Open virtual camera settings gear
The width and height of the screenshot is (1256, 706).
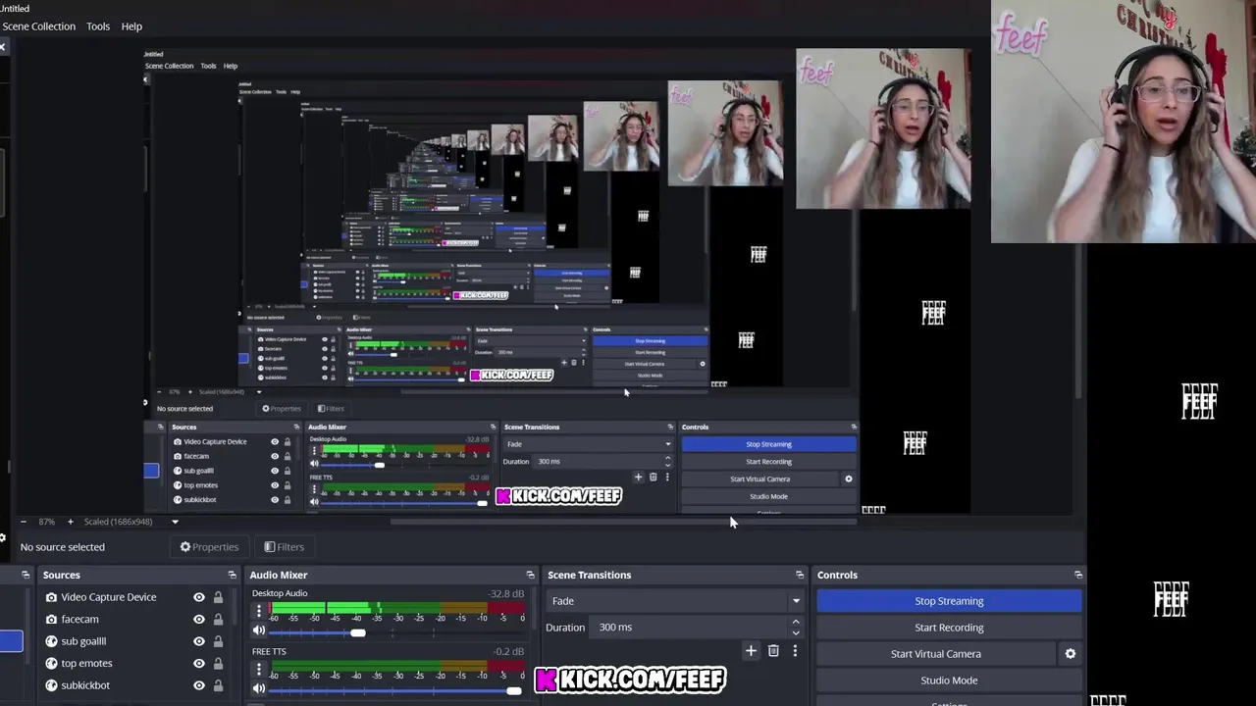(x=1071, y=654)
